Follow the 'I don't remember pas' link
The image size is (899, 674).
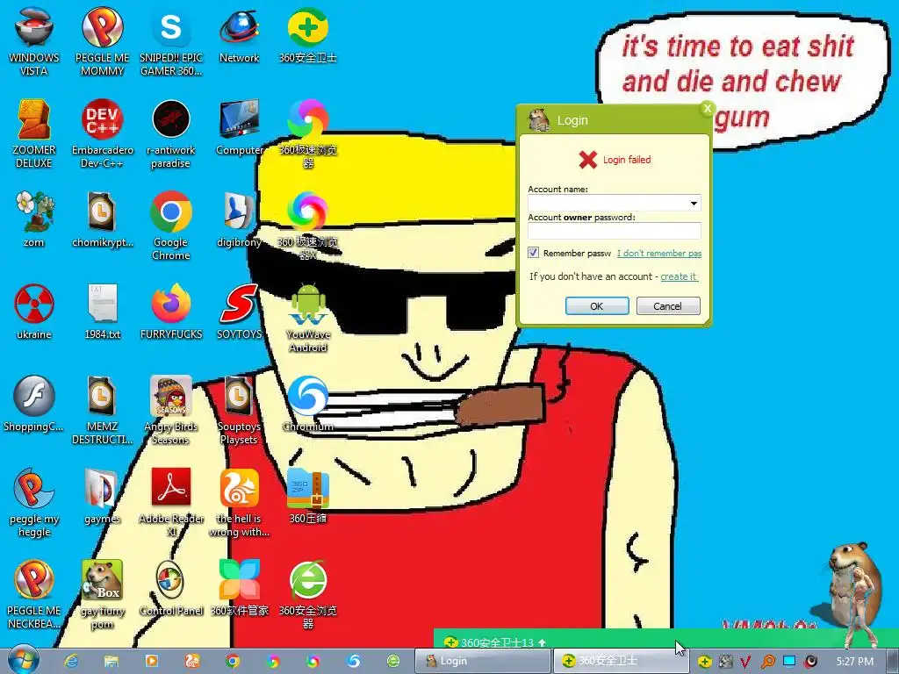point(659,254)
